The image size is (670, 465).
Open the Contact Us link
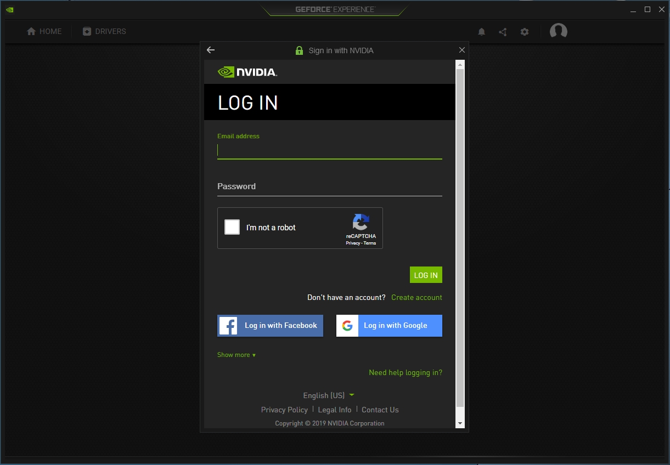pyautogui.click(x=380, y=410)
